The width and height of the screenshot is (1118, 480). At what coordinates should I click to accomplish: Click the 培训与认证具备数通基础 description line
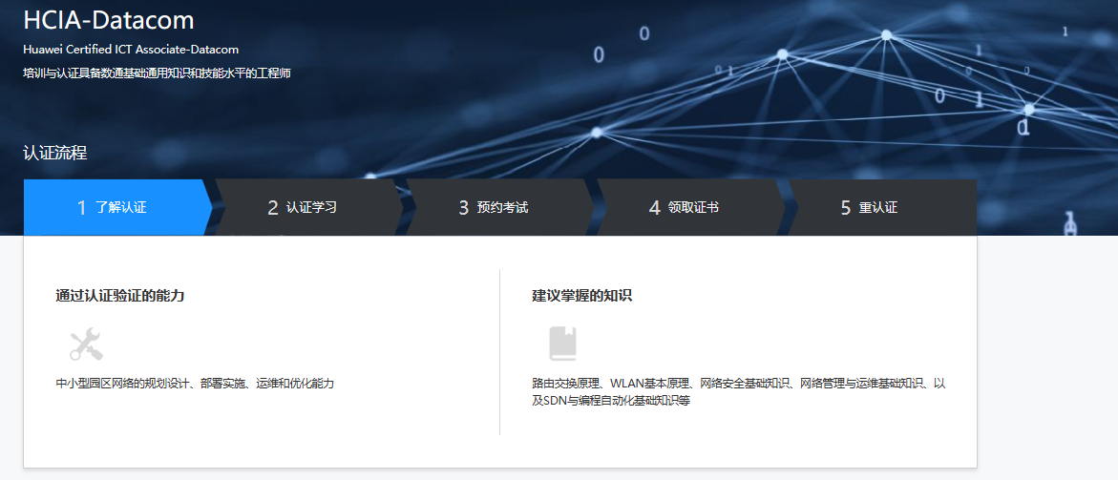pyautogui.click(x=157, y=73)
